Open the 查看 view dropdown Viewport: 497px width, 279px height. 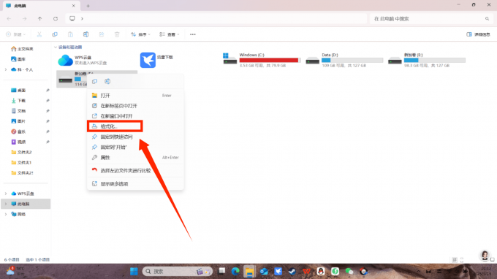(170, 34)
